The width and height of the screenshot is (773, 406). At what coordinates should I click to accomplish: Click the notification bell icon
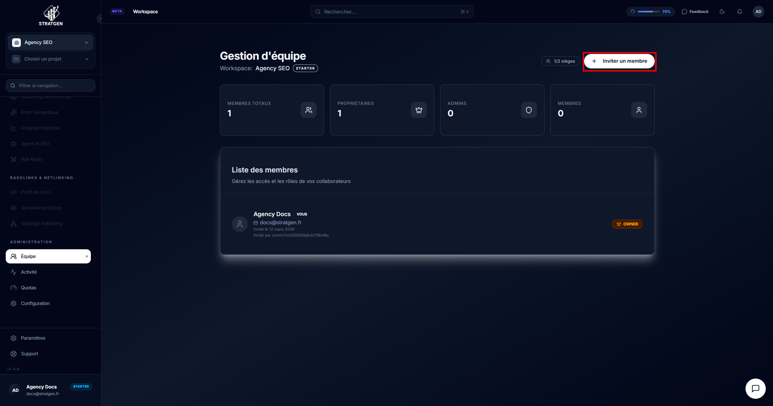click(739, 11)
